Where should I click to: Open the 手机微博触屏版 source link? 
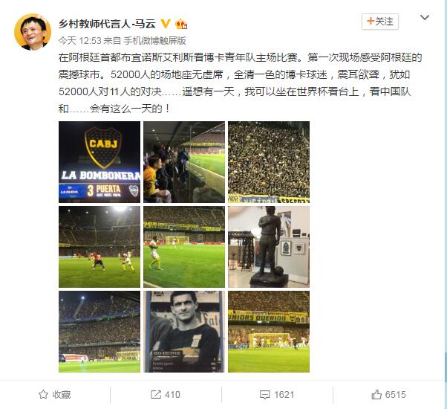(x=154, y=41)
